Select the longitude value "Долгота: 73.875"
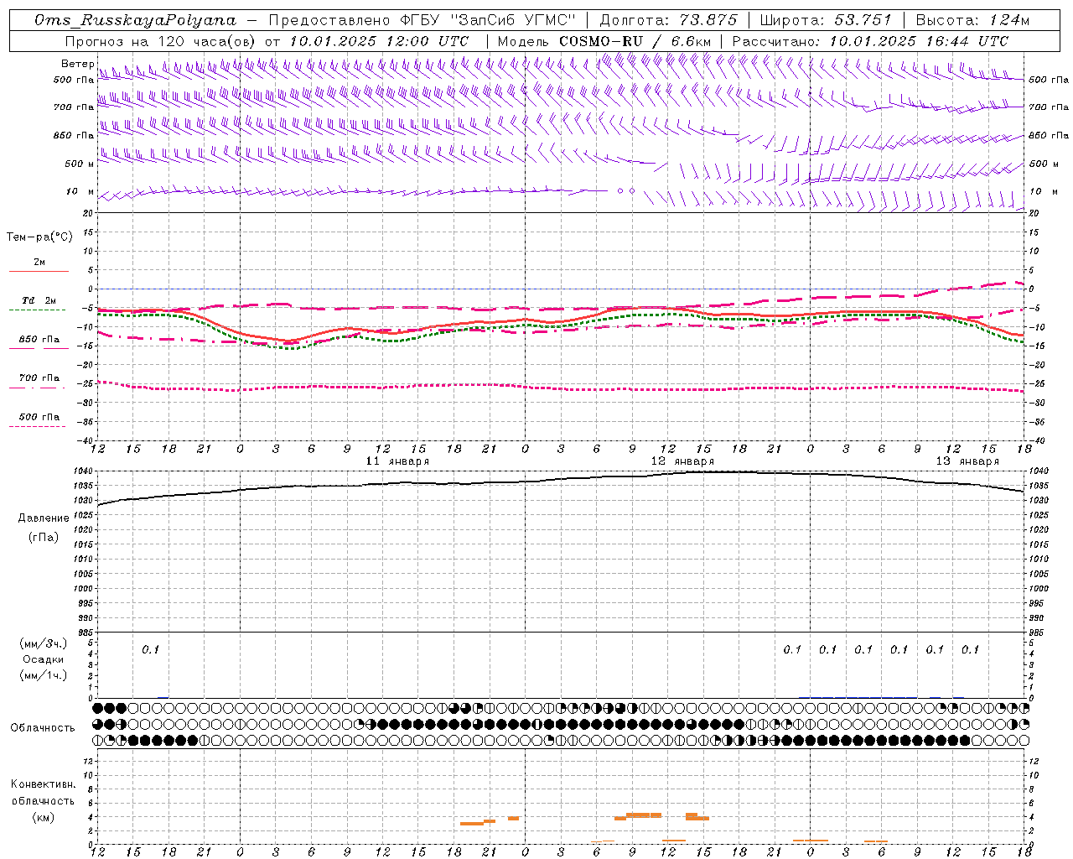1073x859 pixels. pyautogui.click(x=668, y=20)
